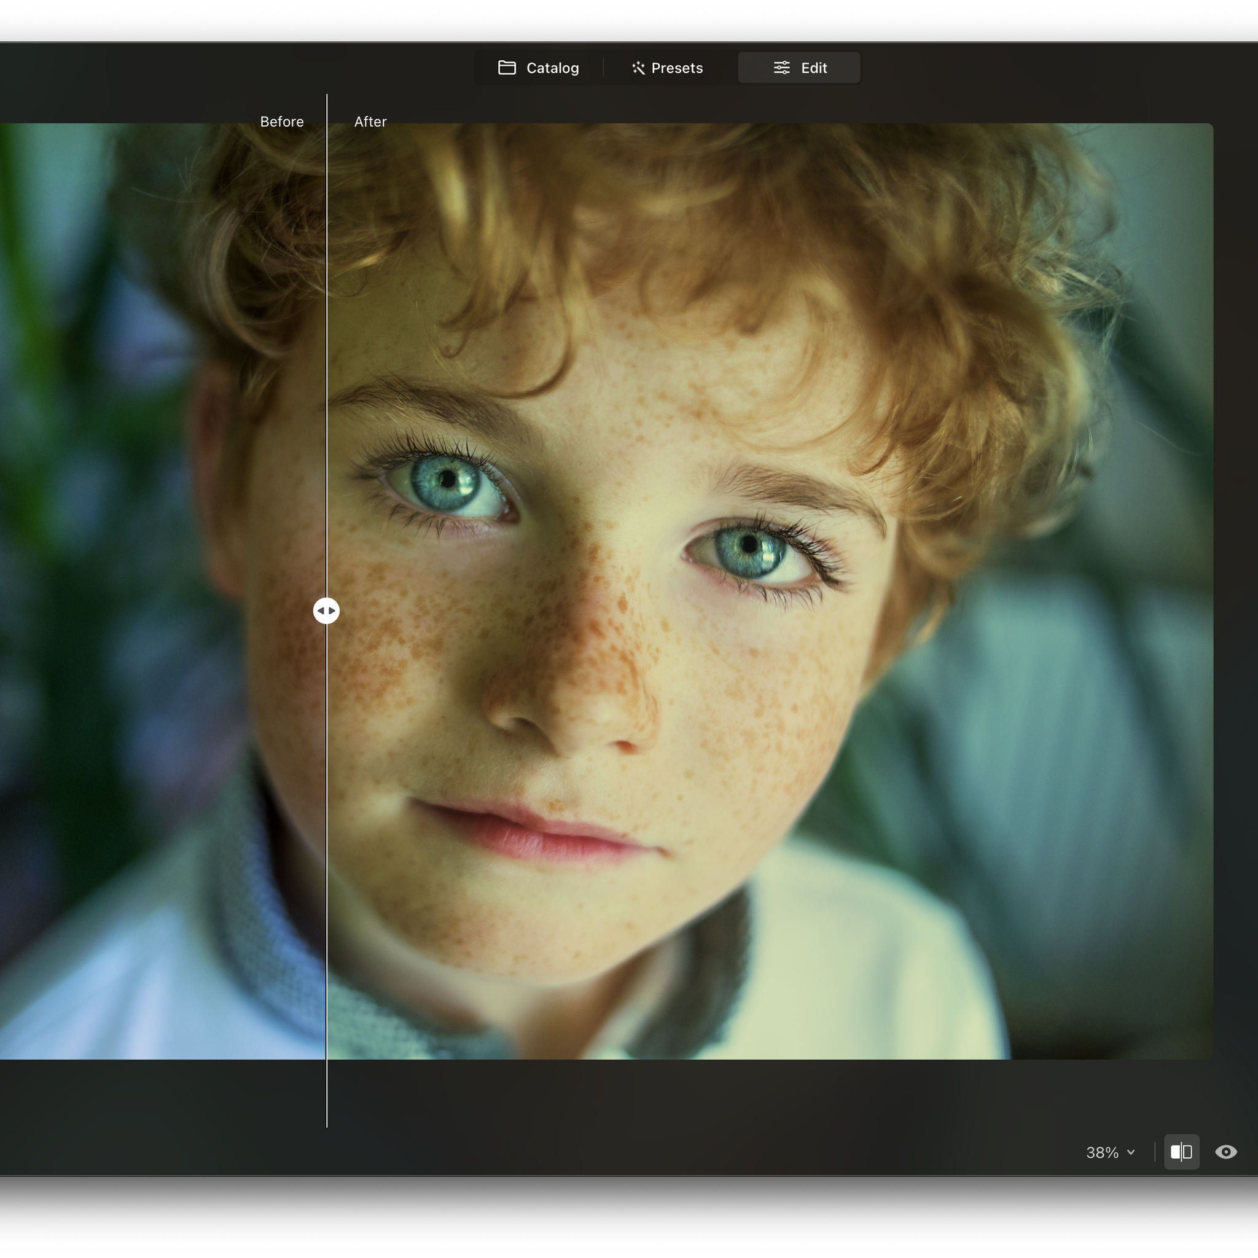This screenshot has height=1258, width=1258.
Task: Click the Edit button
Action: [799, 68]
